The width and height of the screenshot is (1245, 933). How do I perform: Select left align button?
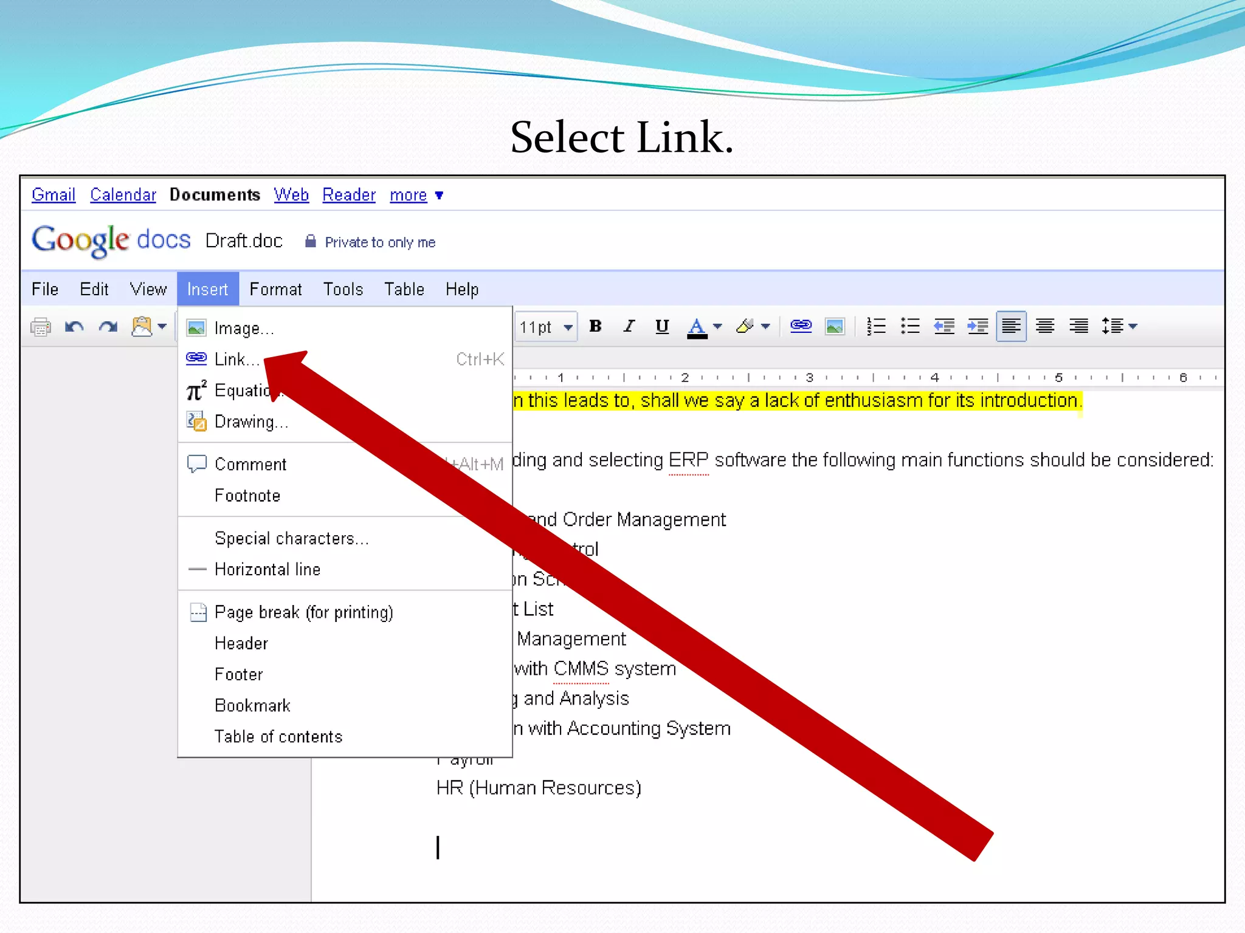click(x=1012, y=326)
